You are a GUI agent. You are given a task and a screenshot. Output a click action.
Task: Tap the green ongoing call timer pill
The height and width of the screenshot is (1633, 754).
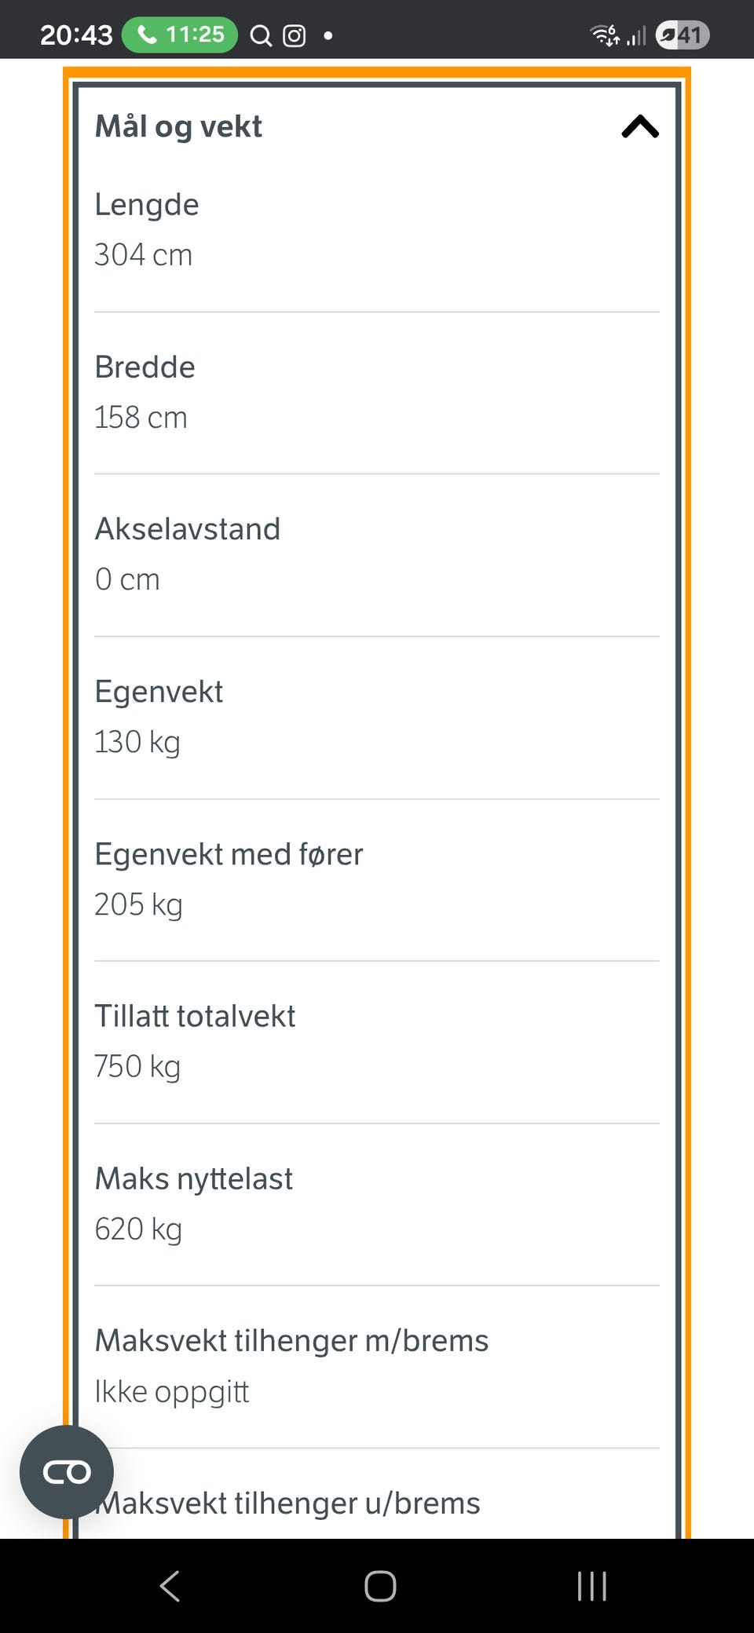(x=180, y=35)
